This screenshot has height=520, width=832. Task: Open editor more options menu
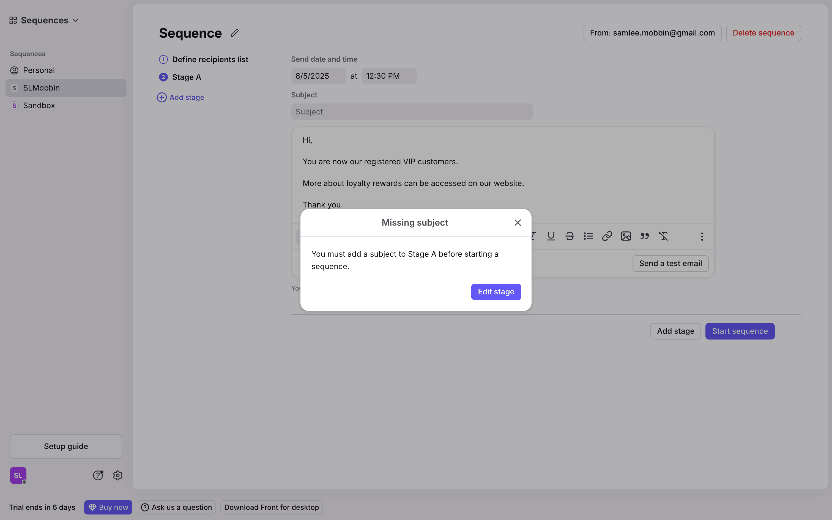[702, 236]
